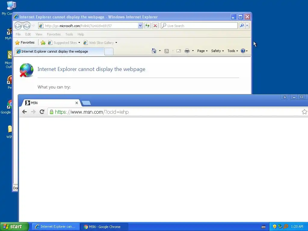Bookmark the page with the star icon
Viewport: 308px width, 231px height.
[304, 112]
